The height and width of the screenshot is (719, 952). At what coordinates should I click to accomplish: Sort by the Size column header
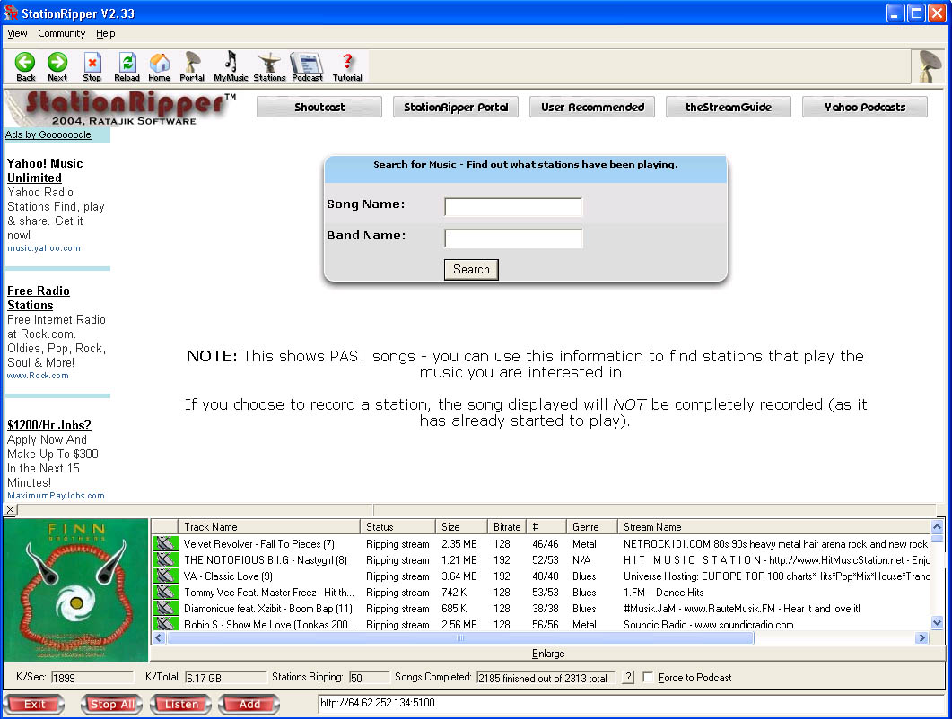pyautogui.click(x=461, y=526)
